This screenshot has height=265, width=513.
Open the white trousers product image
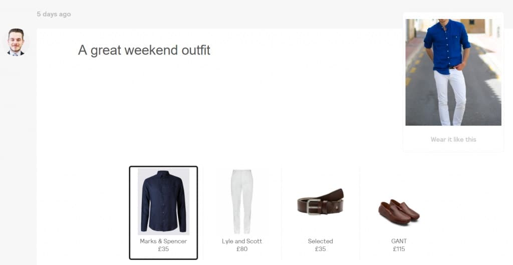coord(242,201)
